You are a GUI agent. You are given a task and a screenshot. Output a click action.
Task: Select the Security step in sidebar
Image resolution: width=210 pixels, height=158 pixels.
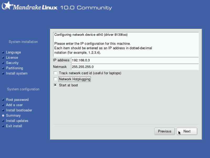(x=12, y=63)
